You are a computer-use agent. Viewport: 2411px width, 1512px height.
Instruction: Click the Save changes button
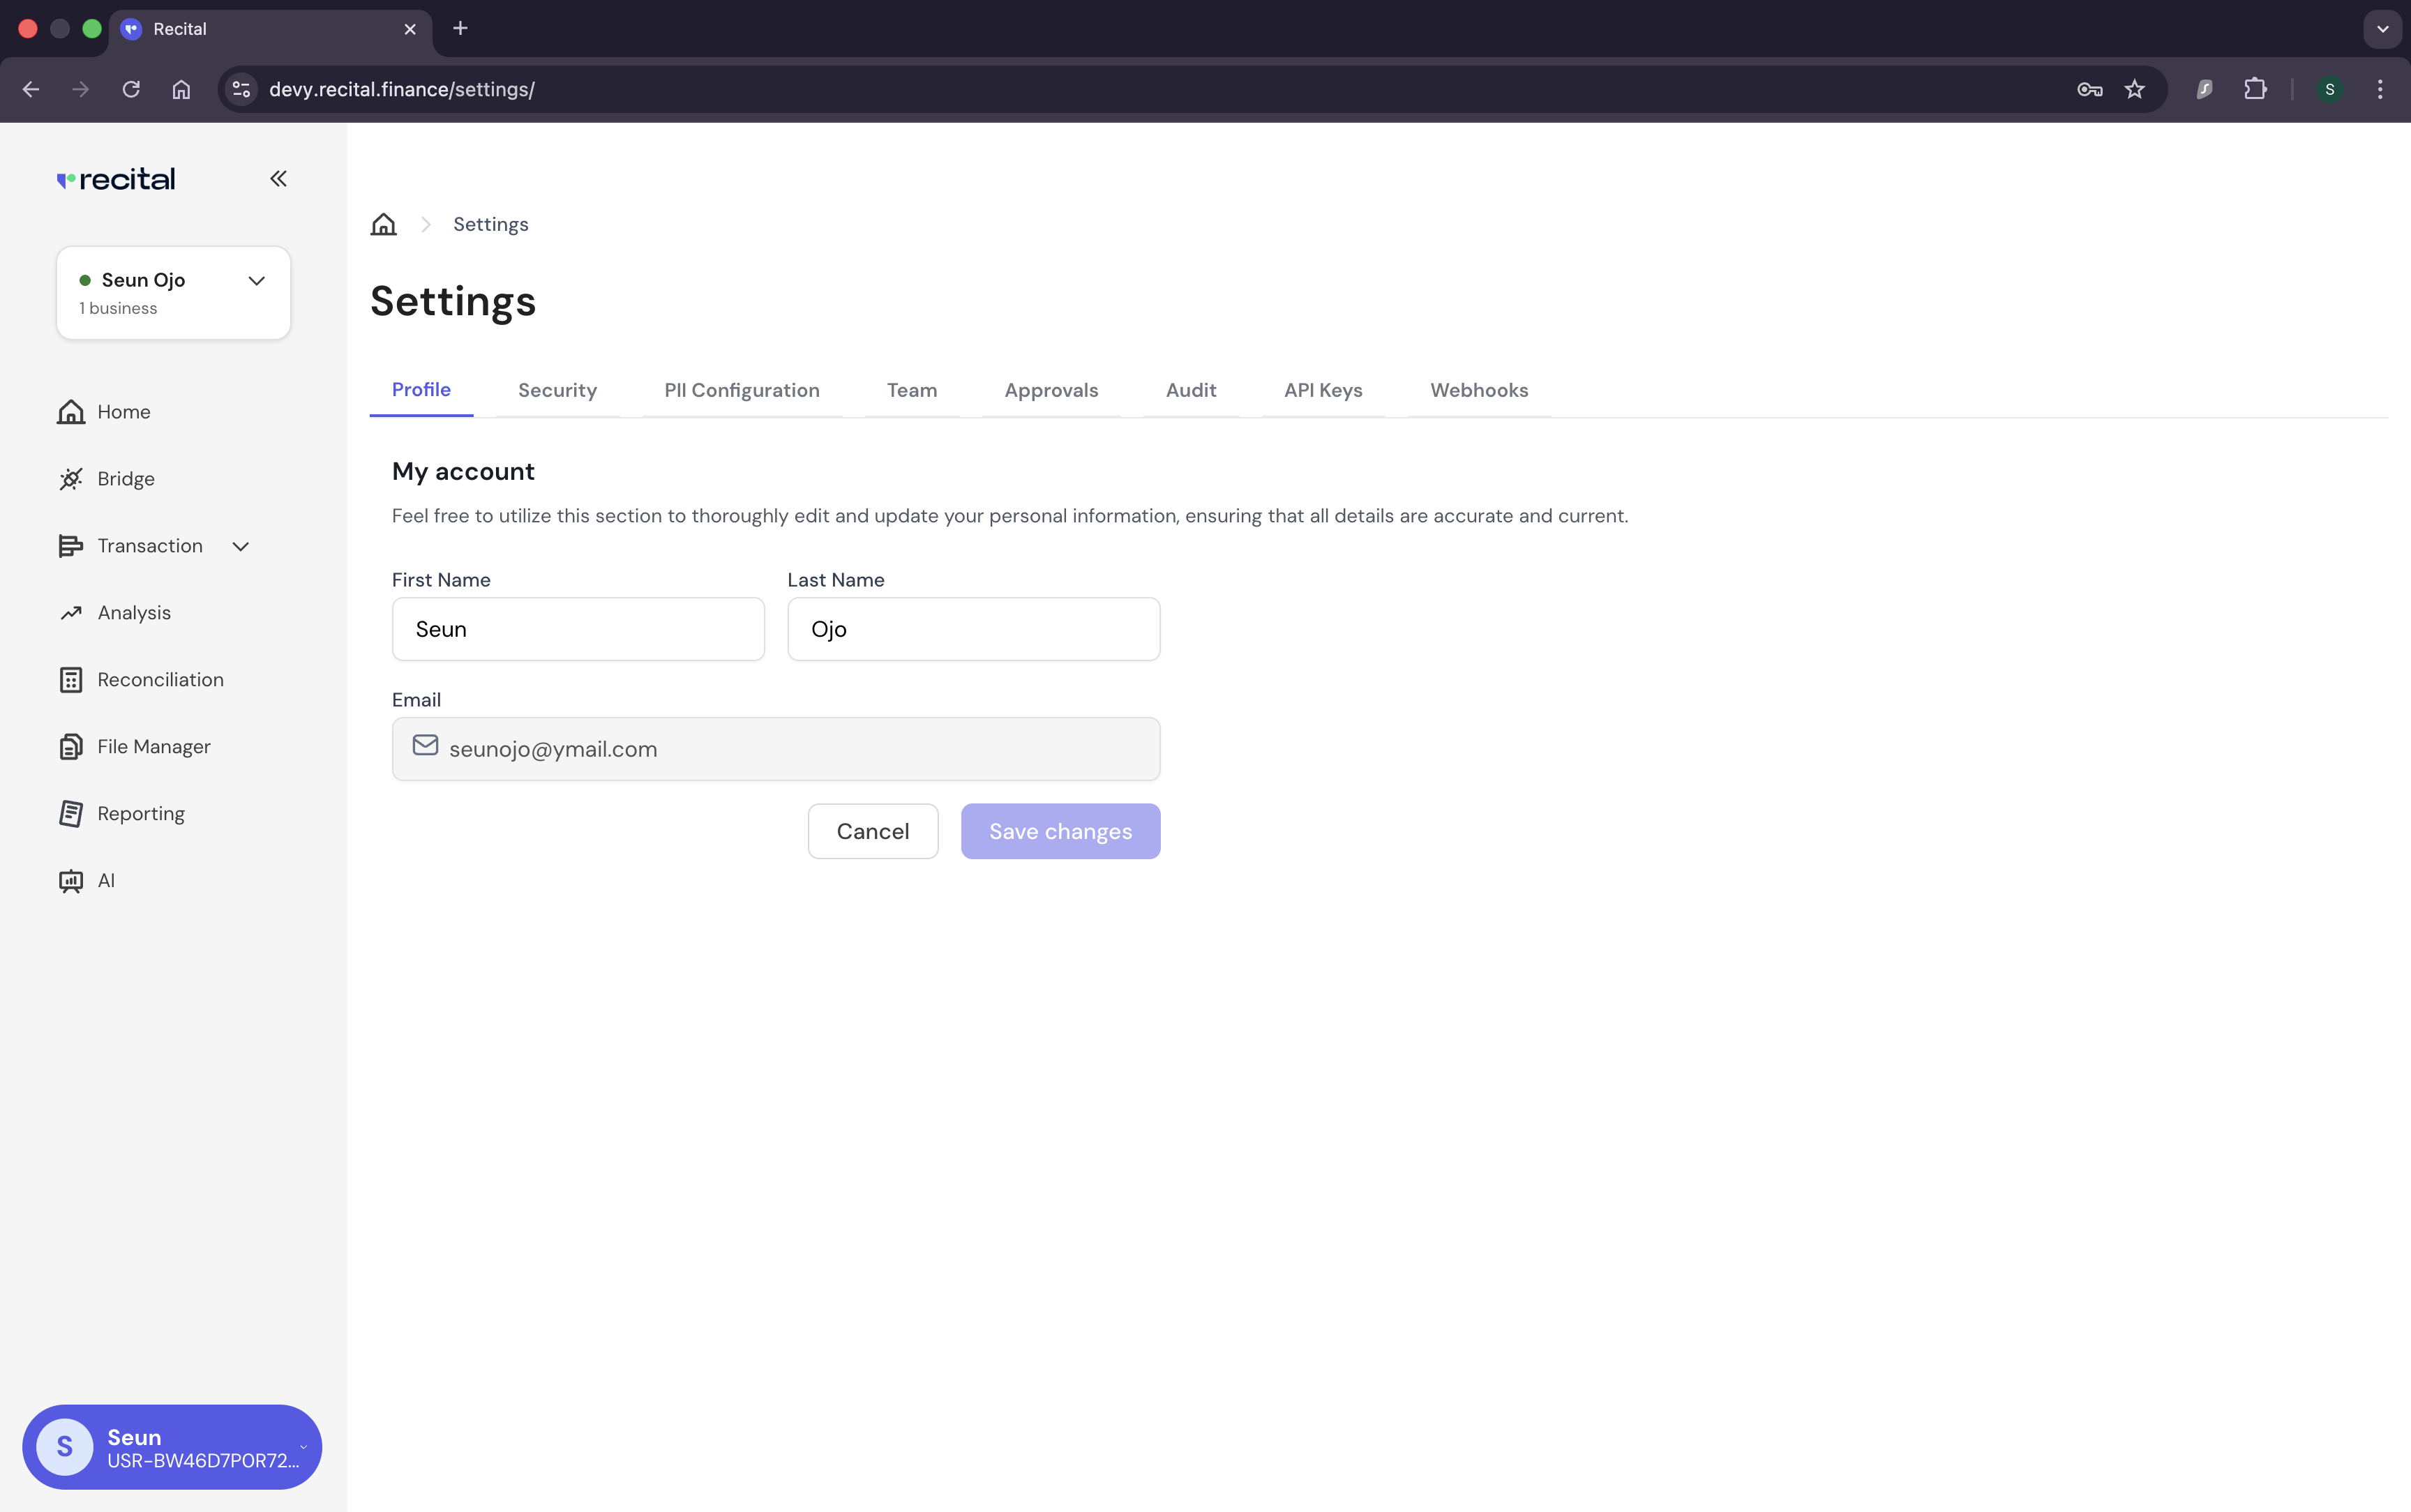1060,831
